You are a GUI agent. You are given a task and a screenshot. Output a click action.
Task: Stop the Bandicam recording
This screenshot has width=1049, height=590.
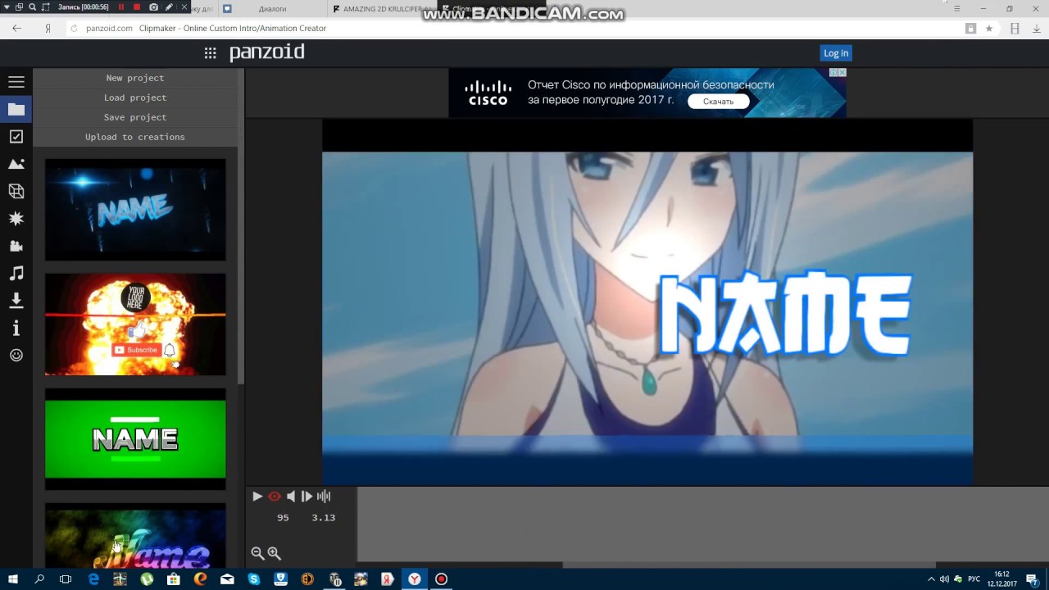[137, 7]
